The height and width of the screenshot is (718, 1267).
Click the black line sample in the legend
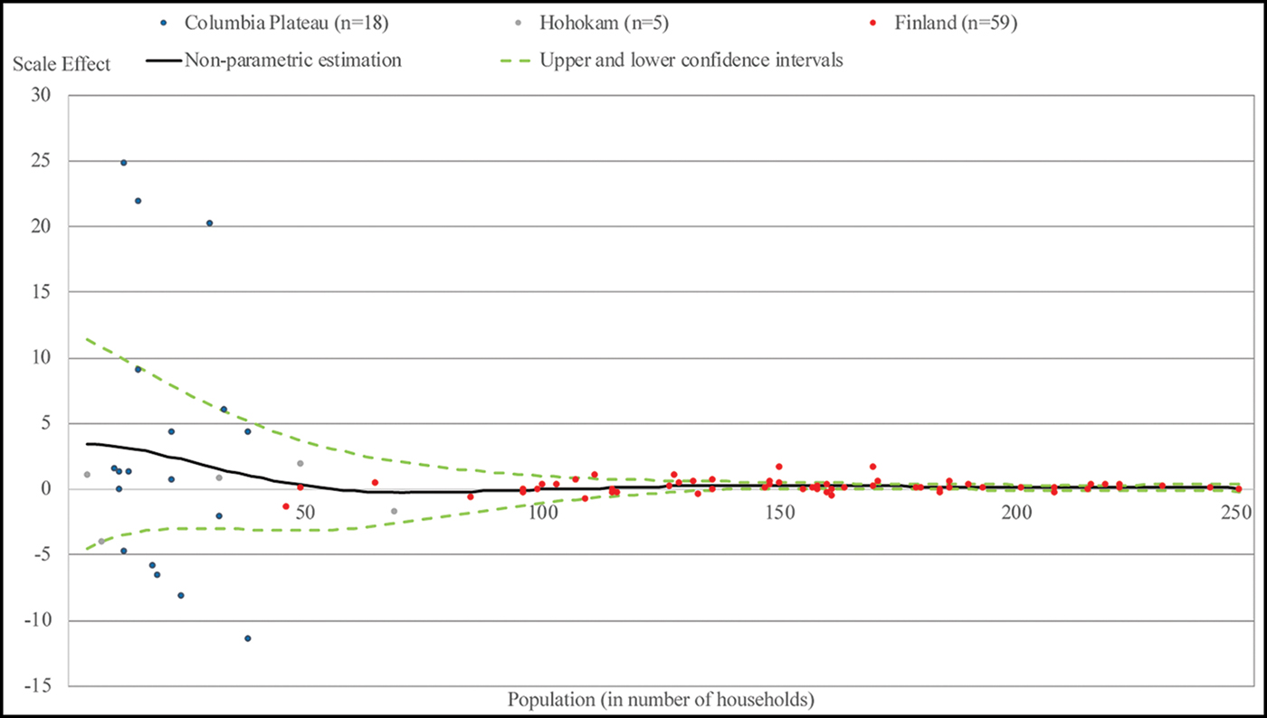(162, 61)
